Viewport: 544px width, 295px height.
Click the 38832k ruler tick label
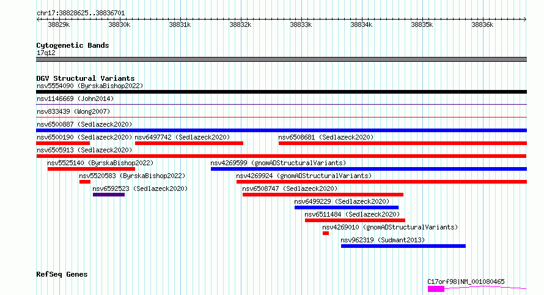pos(240,24)
